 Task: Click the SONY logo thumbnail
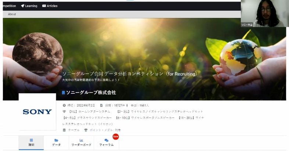(37, 112)
